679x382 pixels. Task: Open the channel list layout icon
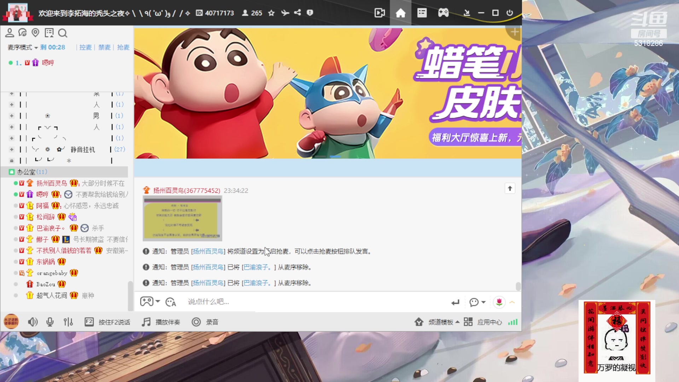(x=422, y=13)
